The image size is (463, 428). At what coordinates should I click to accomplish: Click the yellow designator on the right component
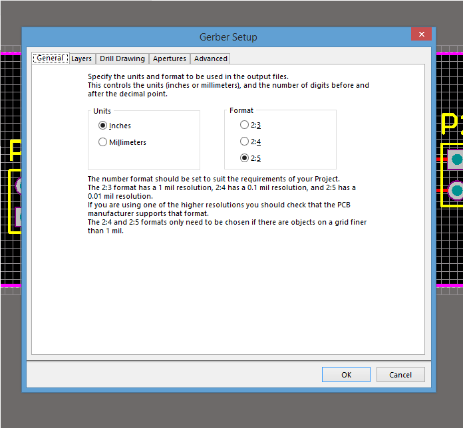(450, 124)
